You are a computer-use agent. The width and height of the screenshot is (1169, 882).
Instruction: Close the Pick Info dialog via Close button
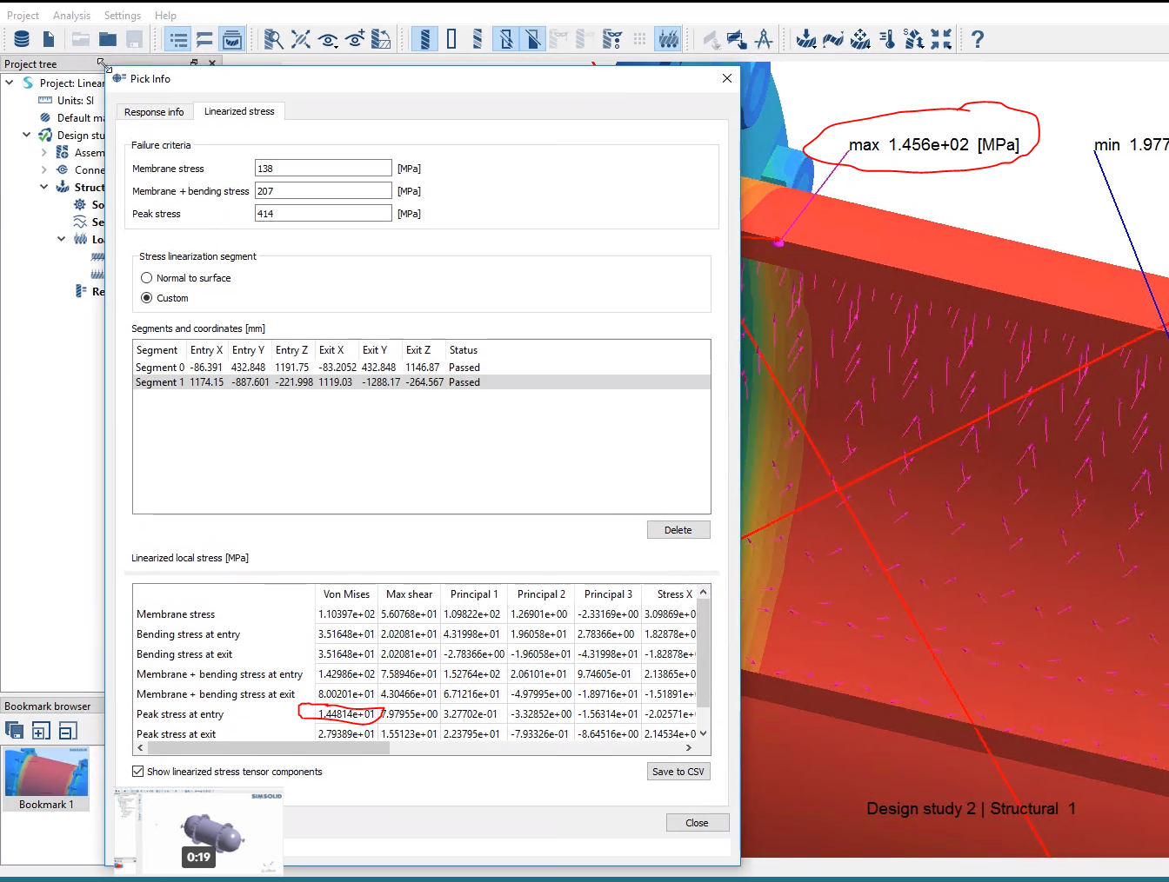point(697,823)
